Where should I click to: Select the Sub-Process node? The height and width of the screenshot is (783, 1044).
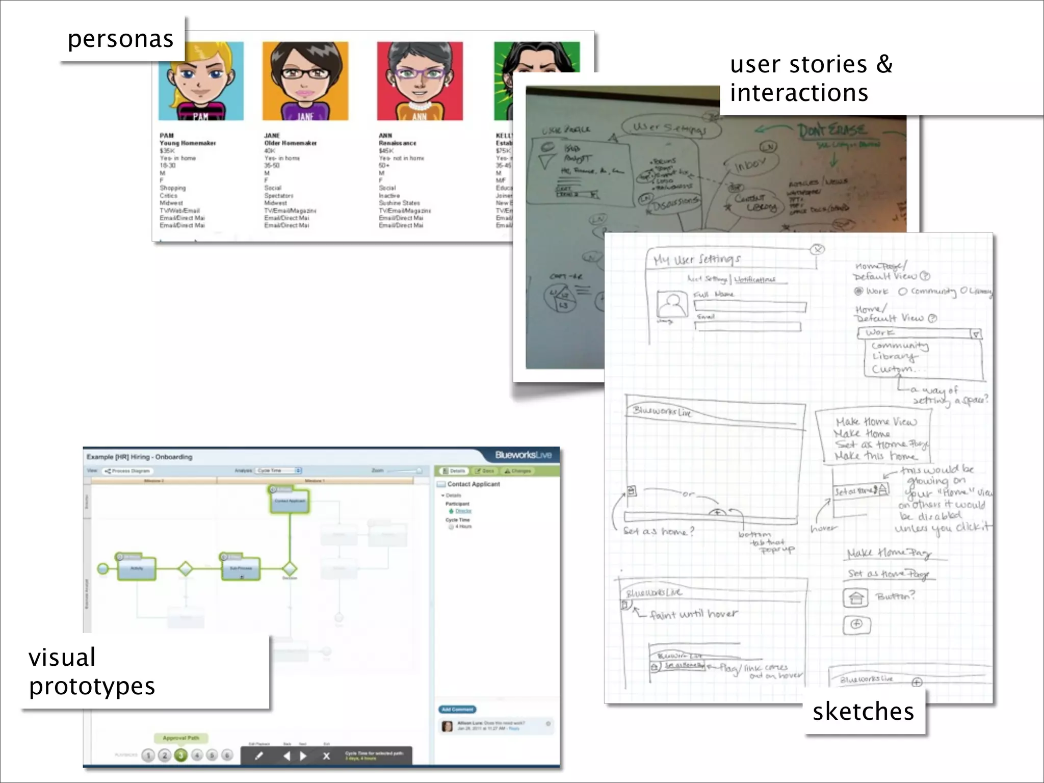241,568
